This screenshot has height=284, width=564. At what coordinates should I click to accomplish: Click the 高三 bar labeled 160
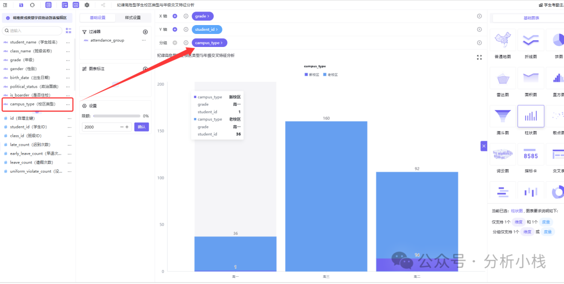click(326, 196)
